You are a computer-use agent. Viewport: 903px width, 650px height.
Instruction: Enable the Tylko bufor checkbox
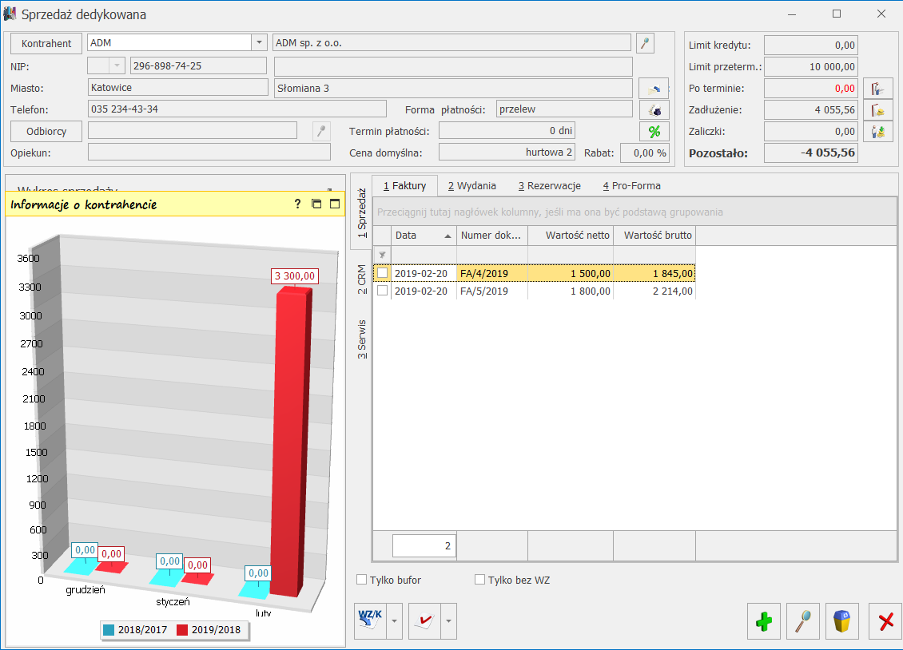click(x=362, y=580)
